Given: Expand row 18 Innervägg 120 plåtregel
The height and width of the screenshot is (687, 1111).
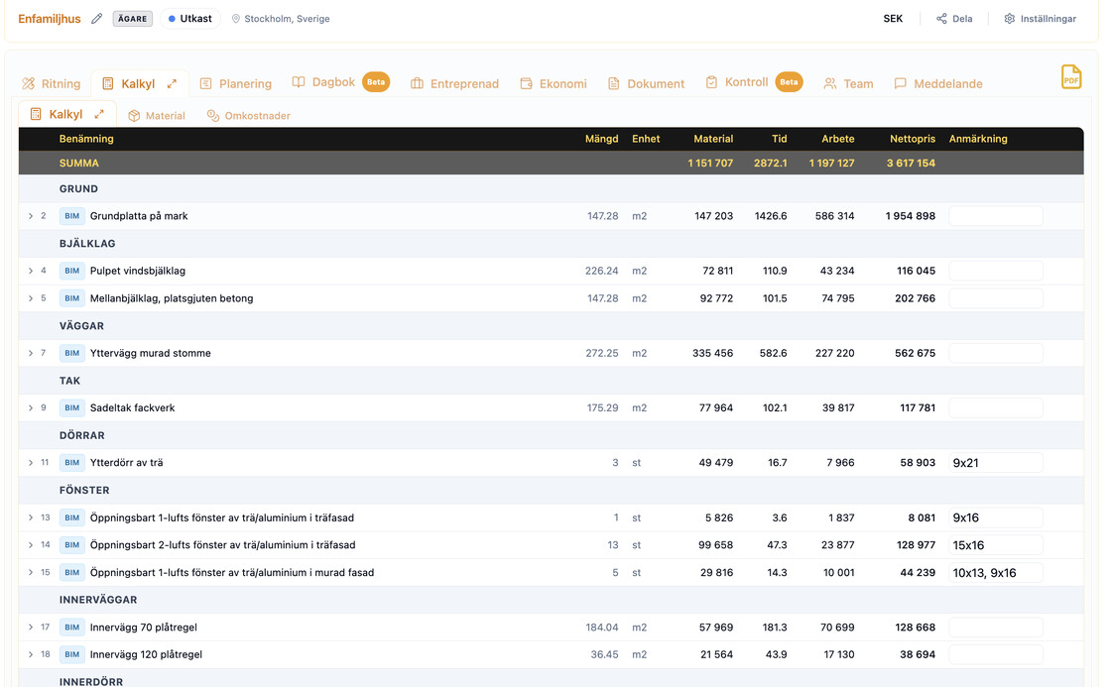Looking at the screenshot, I should click(31, 654).
